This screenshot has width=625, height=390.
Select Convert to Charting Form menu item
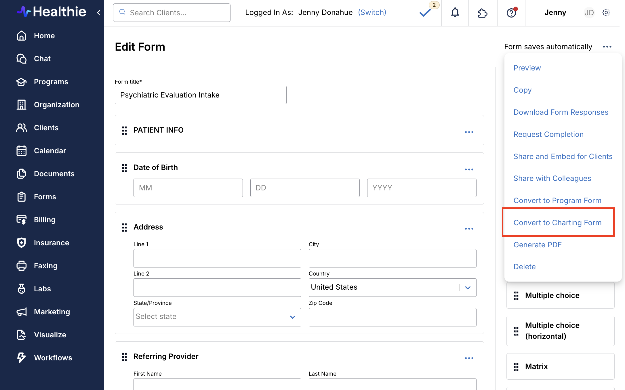(557, 223)
